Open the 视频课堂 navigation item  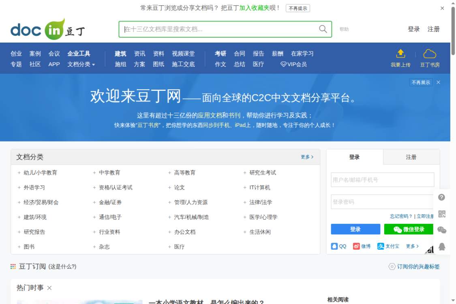(183, 54)
